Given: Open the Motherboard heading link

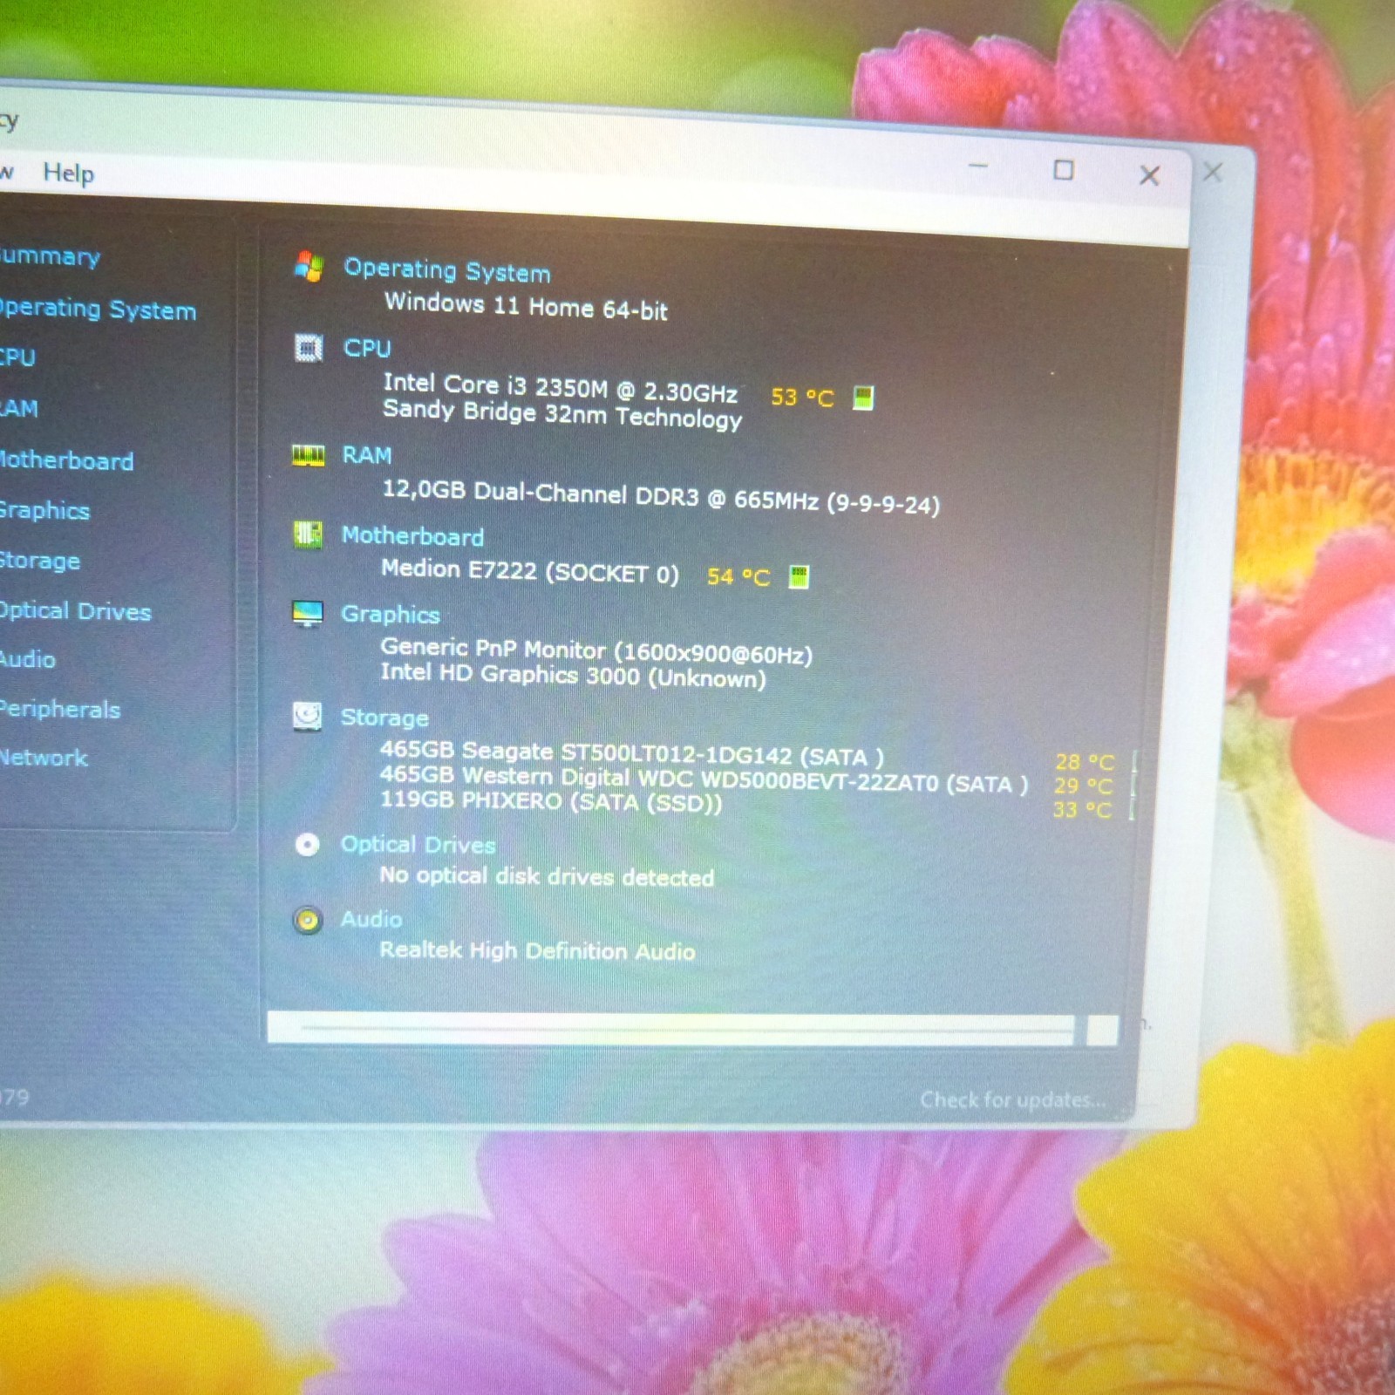Looking at the screenshot, I should (x=412, y=535).
